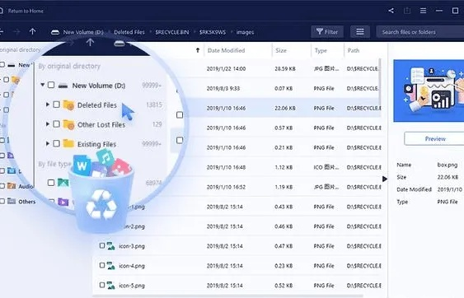464x298 pixels.
Task: Go to Deleted Files in the breadcrumb
Action: pyautogui.click(x=129, y=32)
